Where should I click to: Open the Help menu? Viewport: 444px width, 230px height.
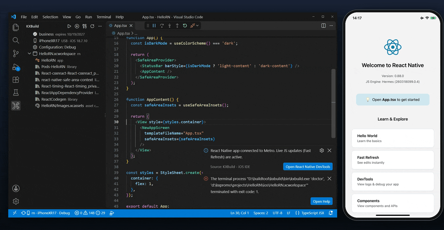(120, 17)
